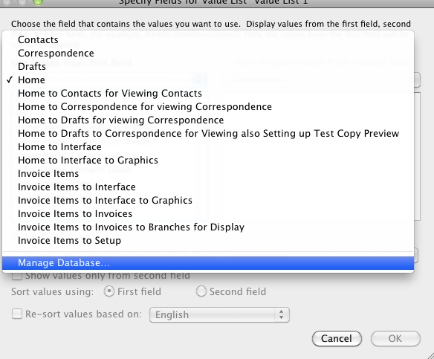
Task: Select the Second field sort radio button
Action: pos(201,291)
